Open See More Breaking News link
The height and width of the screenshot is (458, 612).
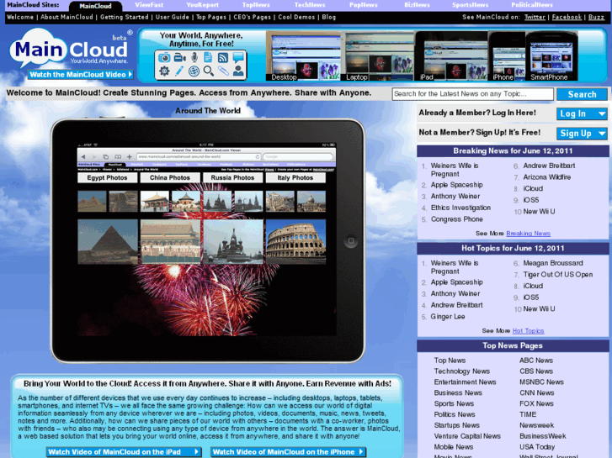[528, 234]
